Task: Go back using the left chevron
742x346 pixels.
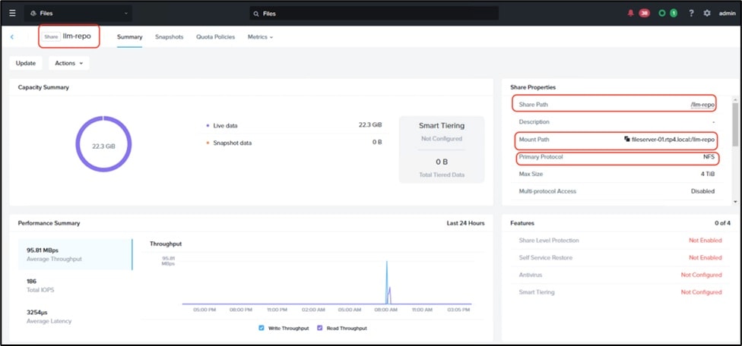Action: click(x=12, y=37)
